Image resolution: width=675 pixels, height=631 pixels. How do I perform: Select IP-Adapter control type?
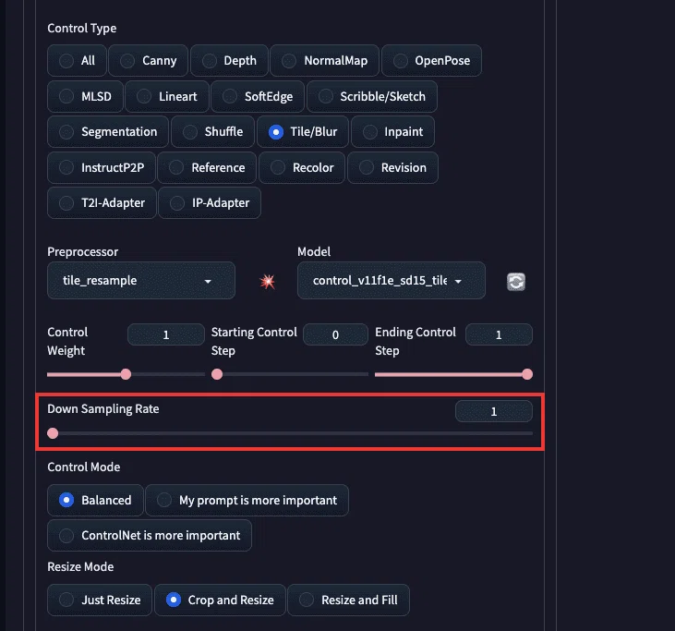click(210, 203)
